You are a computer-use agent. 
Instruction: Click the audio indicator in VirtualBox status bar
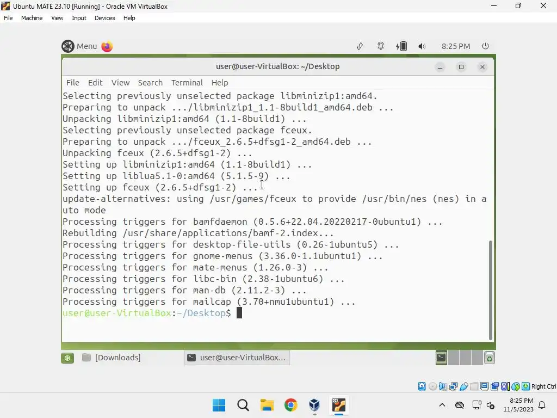(443, 386)
